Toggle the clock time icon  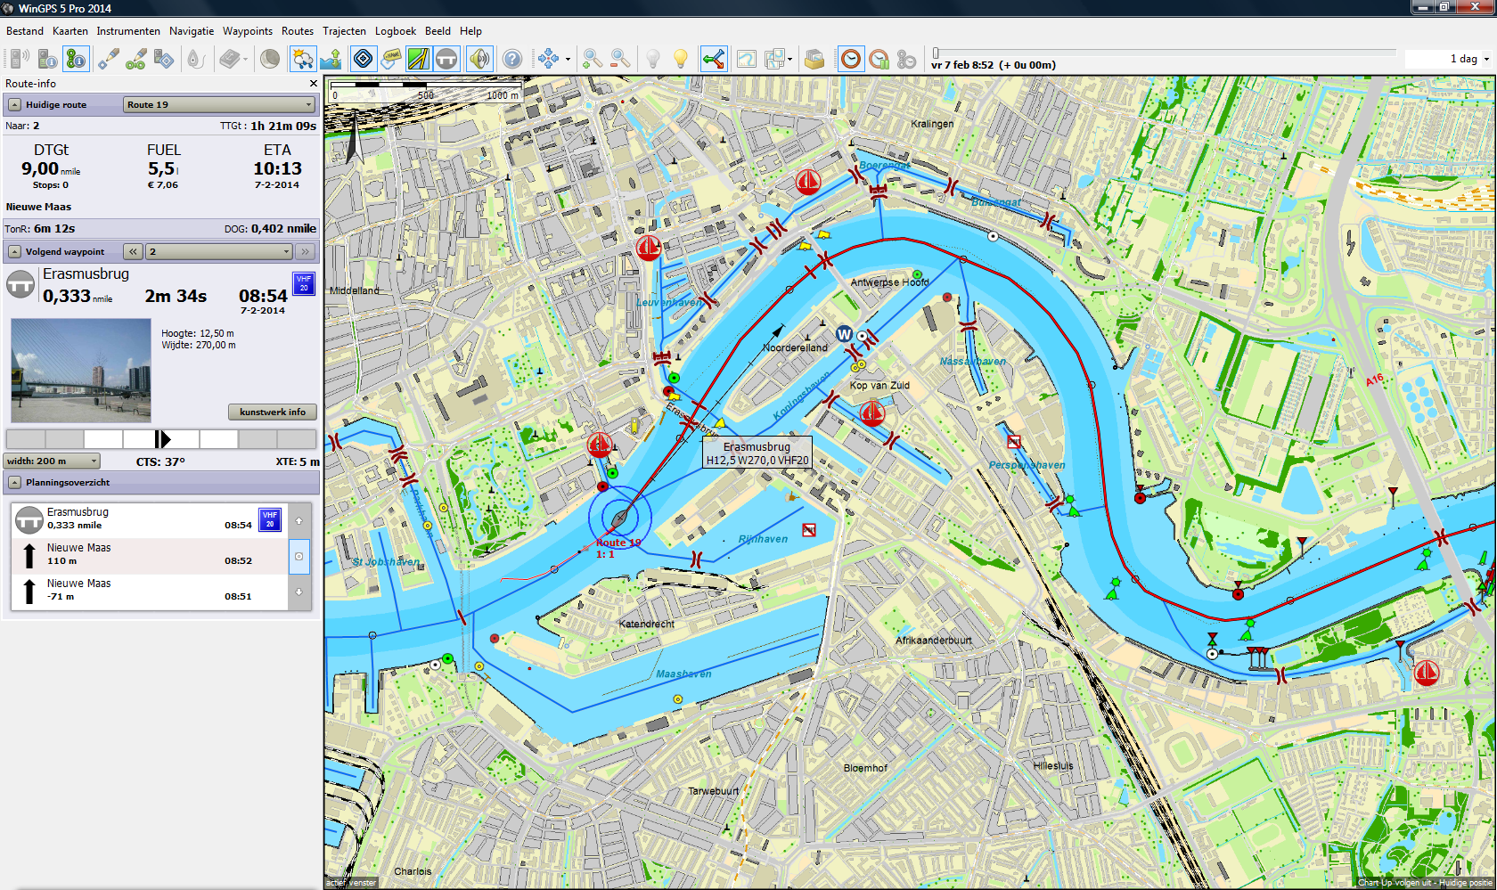click(851, 59)
